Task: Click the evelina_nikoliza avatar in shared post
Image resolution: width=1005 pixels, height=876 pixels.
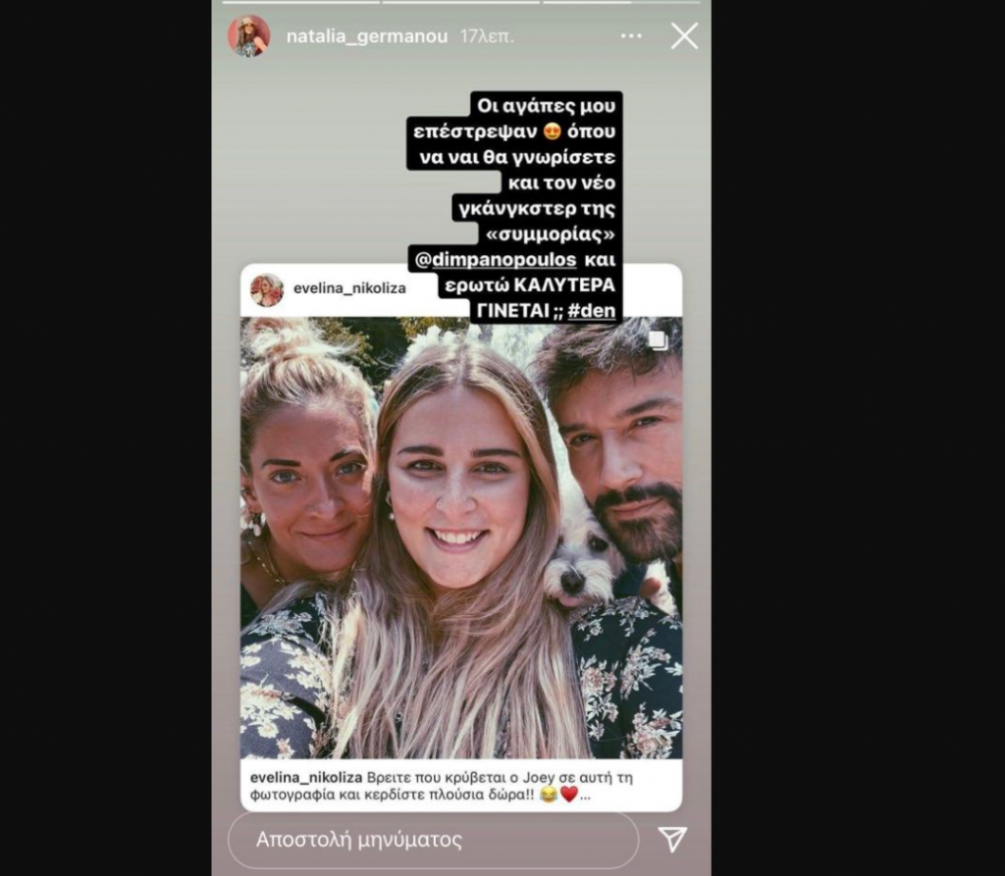Action: click(267, 289)
